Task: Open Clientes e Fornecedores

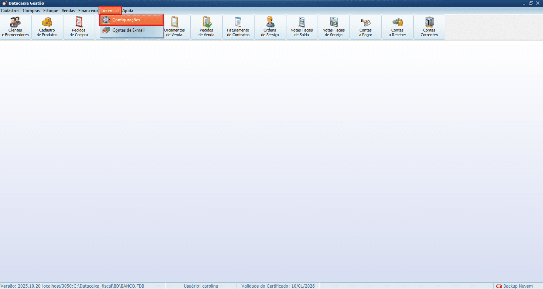Action: [x=15, y=27]
